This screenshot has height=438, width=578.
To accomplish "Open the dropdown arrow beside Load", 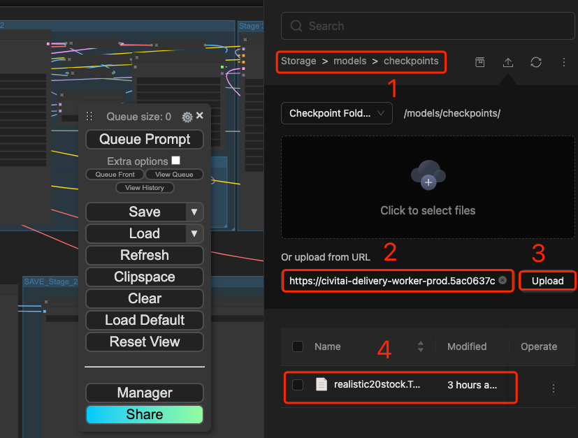I will [194, 233].
